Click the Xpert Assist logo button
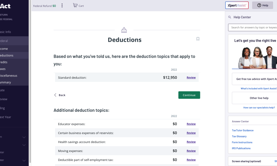Image resolution: width=277 pixels, height=166 pixels. pos(236,5)
